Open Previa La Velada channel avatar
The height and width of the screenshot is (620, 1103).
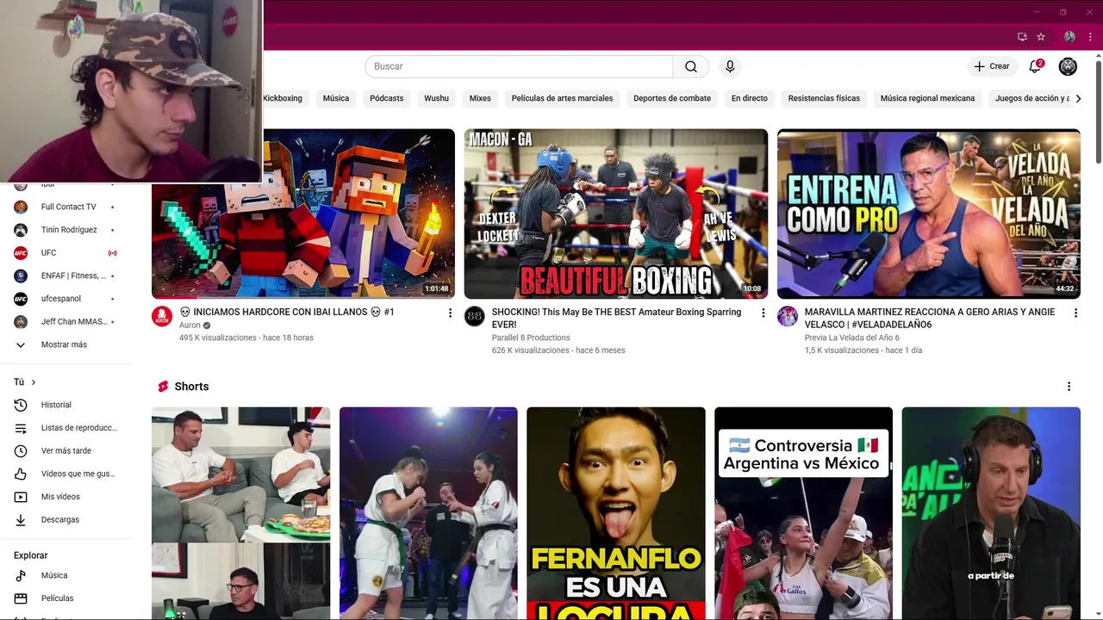(x=788, y=316)
